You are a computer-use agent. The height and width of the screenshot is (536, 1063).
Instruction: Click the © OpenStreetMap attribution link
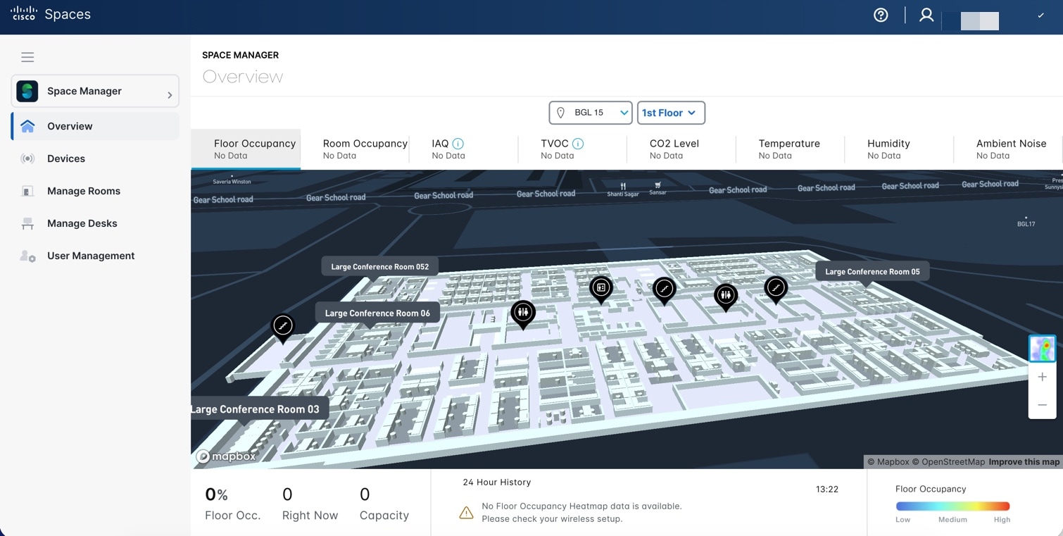(948, 462)
